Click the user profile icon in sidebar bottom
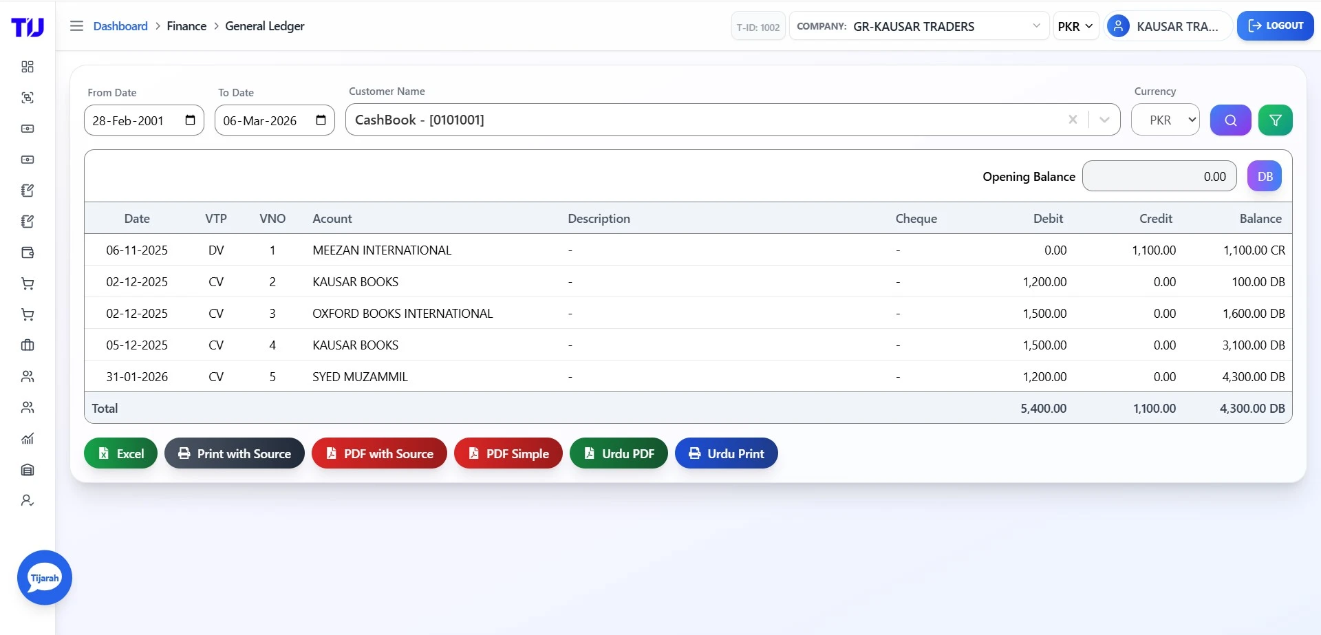Viewport: 1321px width, 635px height. tap(28, 500)
